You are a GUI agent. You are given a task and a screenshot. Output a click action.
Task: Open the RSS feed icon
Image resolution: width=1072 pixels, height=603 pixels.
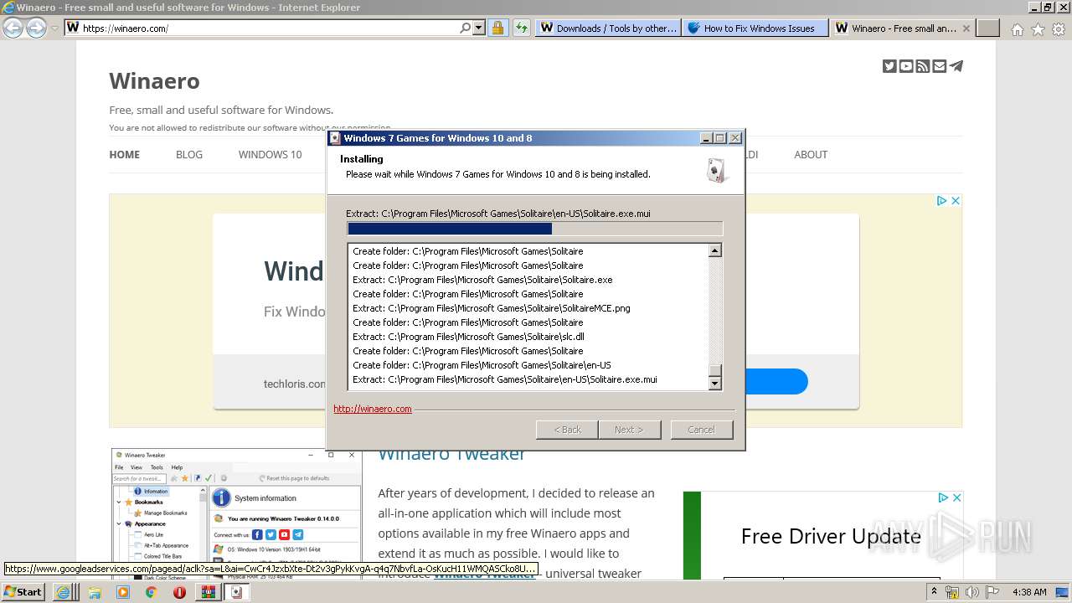click(923, 66)
